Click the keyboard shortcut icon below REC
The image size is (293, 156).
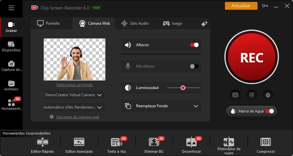click(235, 95)
